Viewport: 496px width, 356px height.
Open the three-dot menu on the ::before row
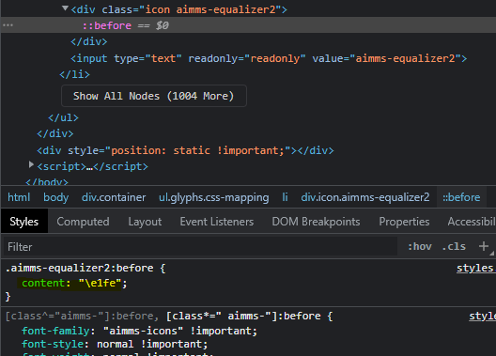8,25
